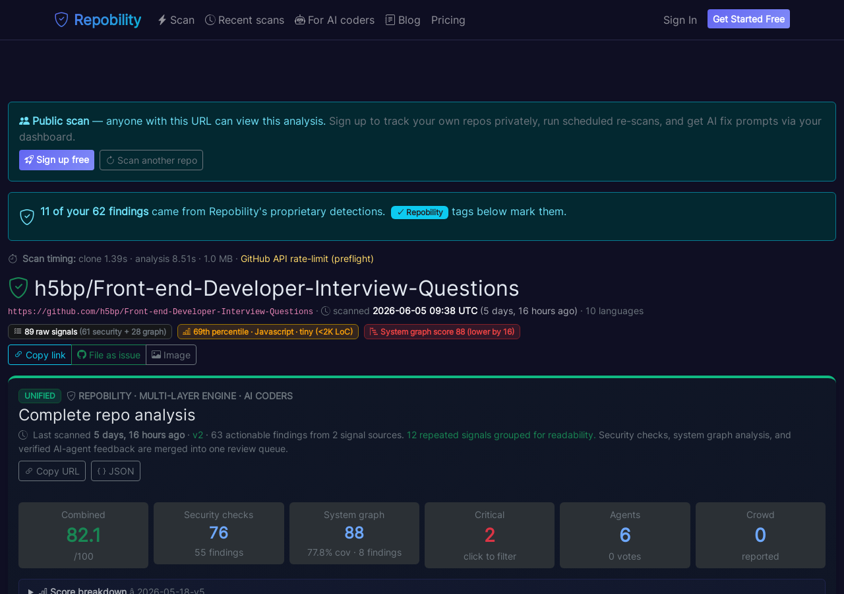Screen dimensions: 844x594
Task: Click the 69th percentile Javascript badge
Action: point(268,331)
